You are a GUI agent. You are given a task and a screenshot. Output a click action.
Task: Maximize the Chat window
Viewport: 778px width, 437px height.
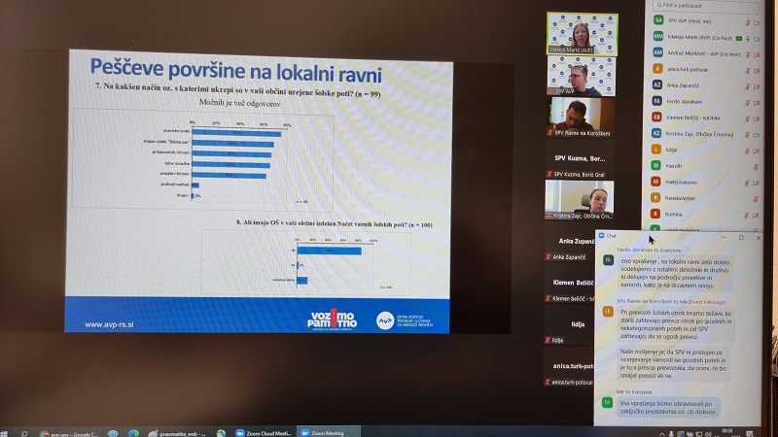pos(740,236)
